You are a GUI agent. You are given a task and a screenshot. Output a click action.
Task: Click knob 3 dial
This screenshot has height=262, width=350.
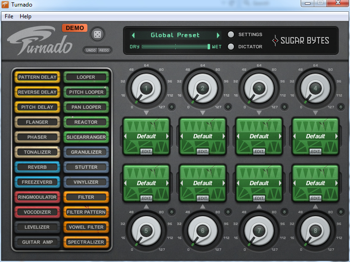[259, 89]
